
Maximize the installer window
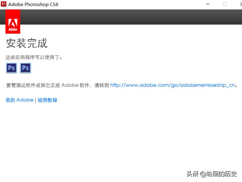[x=225, y=4]
